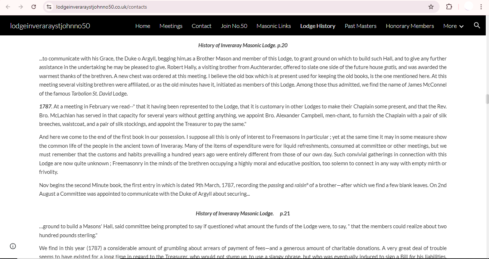This screenshot has height=259, width=489.
Task: Open the site search magnifier icon
Action: (x=477, y=25)
